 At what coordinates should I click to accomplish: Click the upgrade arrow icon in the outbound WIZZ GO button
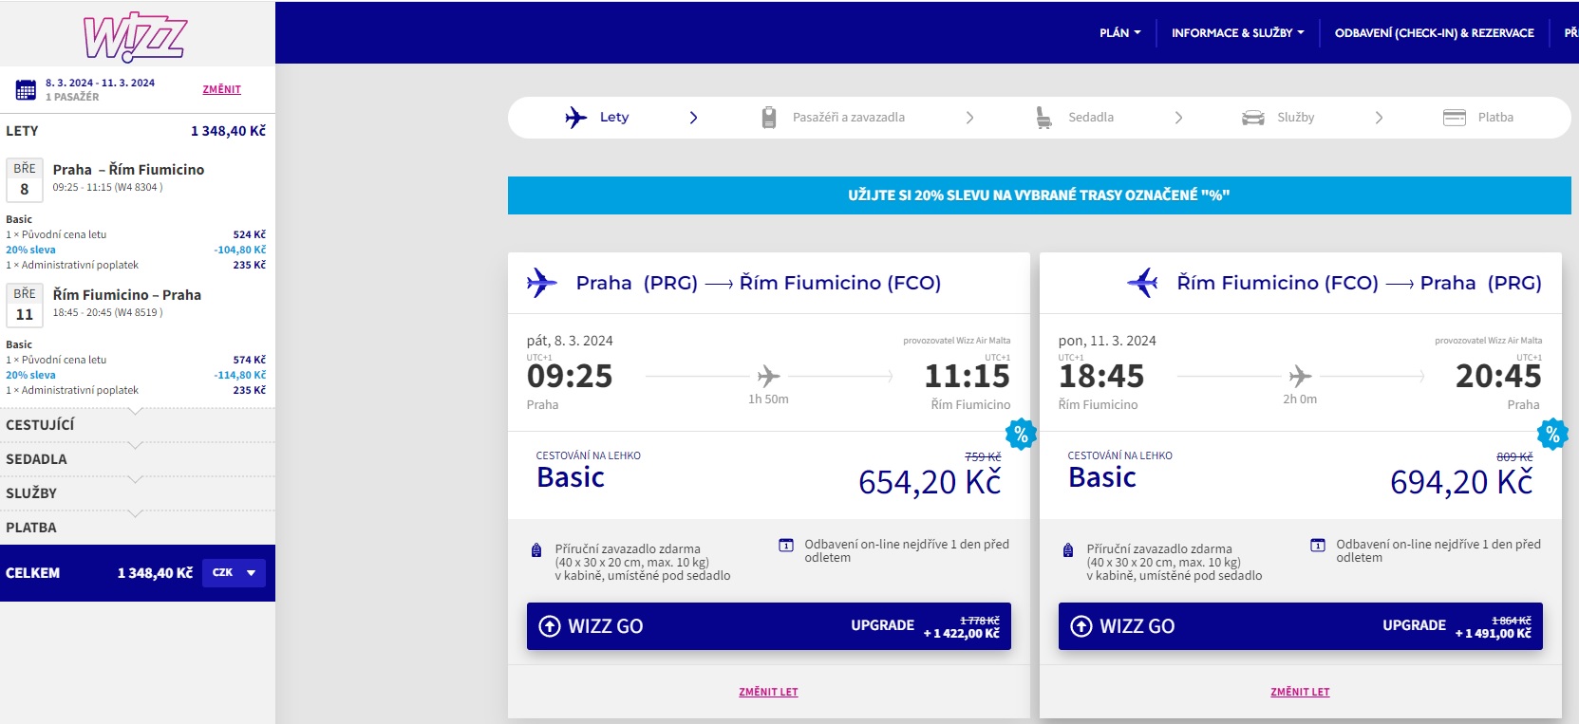[550, 626]
